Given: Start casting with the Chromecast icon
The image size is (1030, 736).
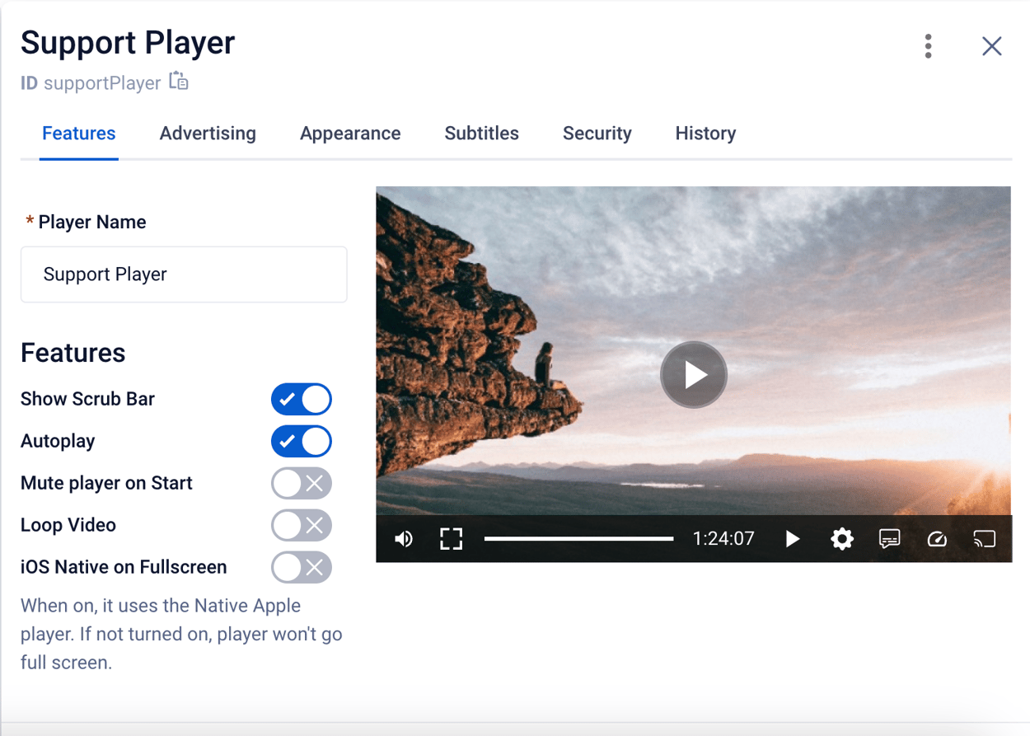Looking at the screenshot, I should click(984, 539).
